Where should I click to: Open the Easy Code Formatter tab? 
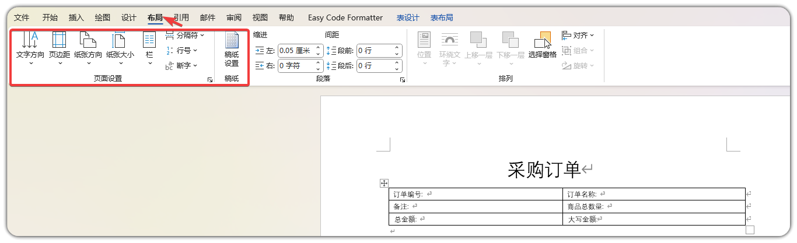pos(345,17)
